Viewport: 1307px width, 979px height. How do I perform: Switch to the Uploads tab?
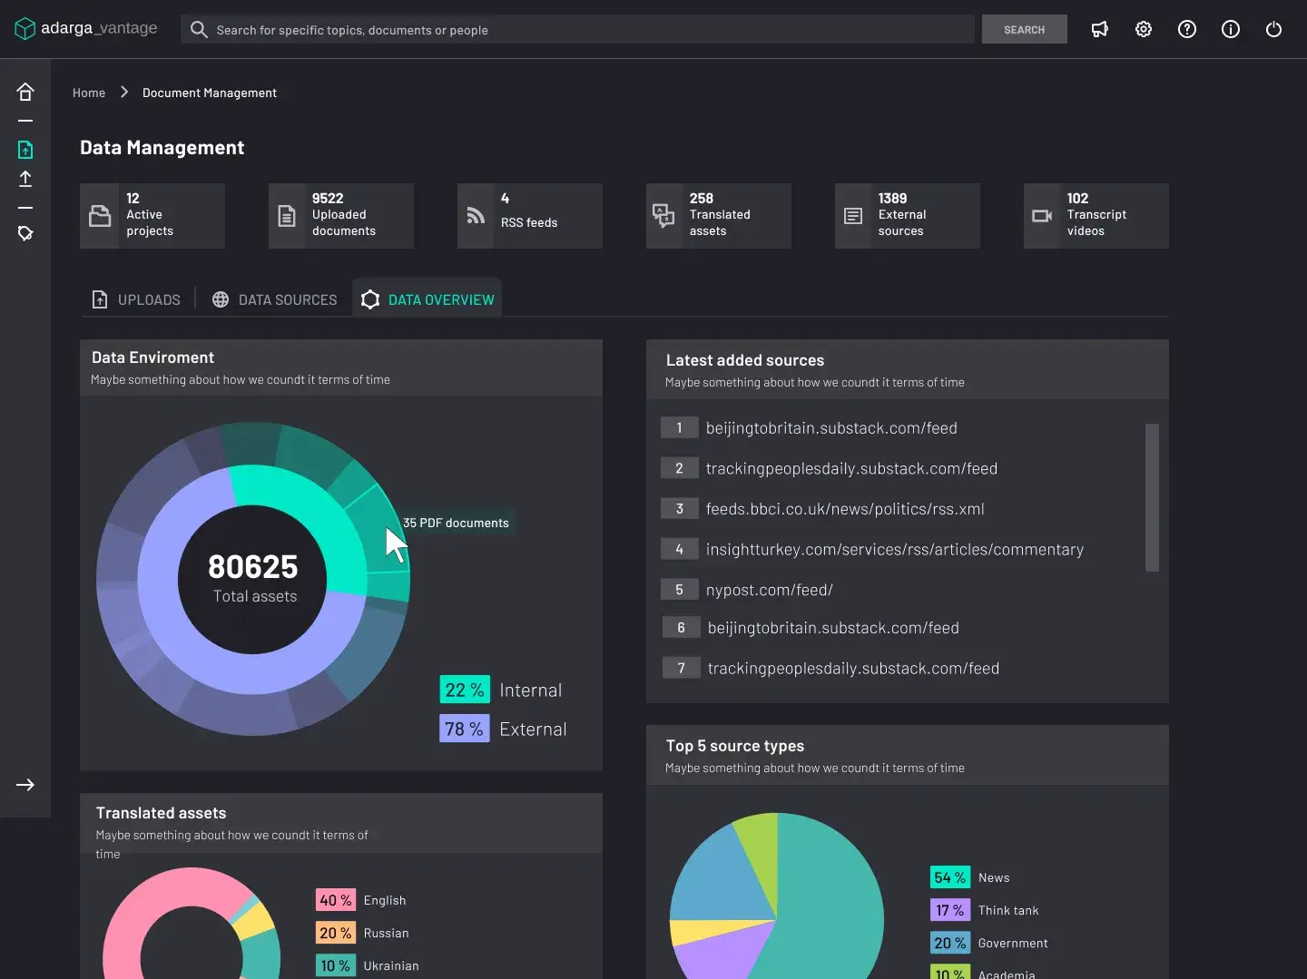[x=137, y=299]
